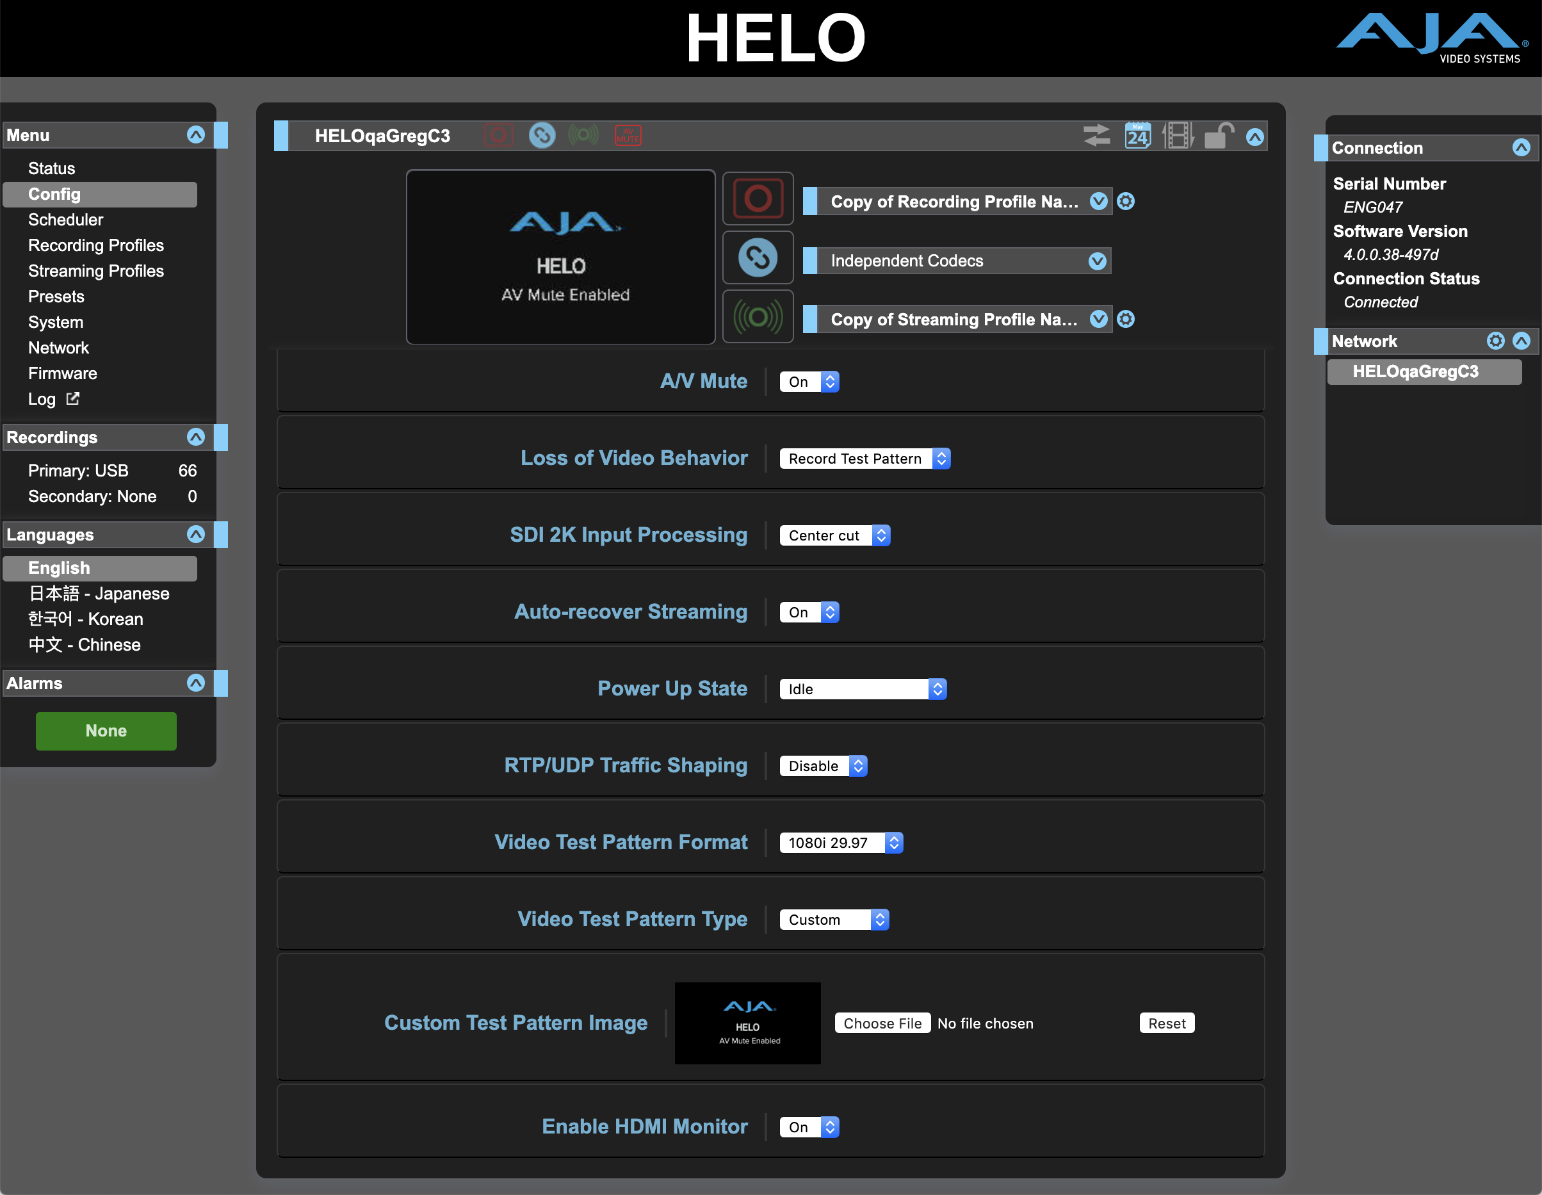Screen dimensions: 1542x1195
Task: Click the green None alarms button
Action: point(106,730)
